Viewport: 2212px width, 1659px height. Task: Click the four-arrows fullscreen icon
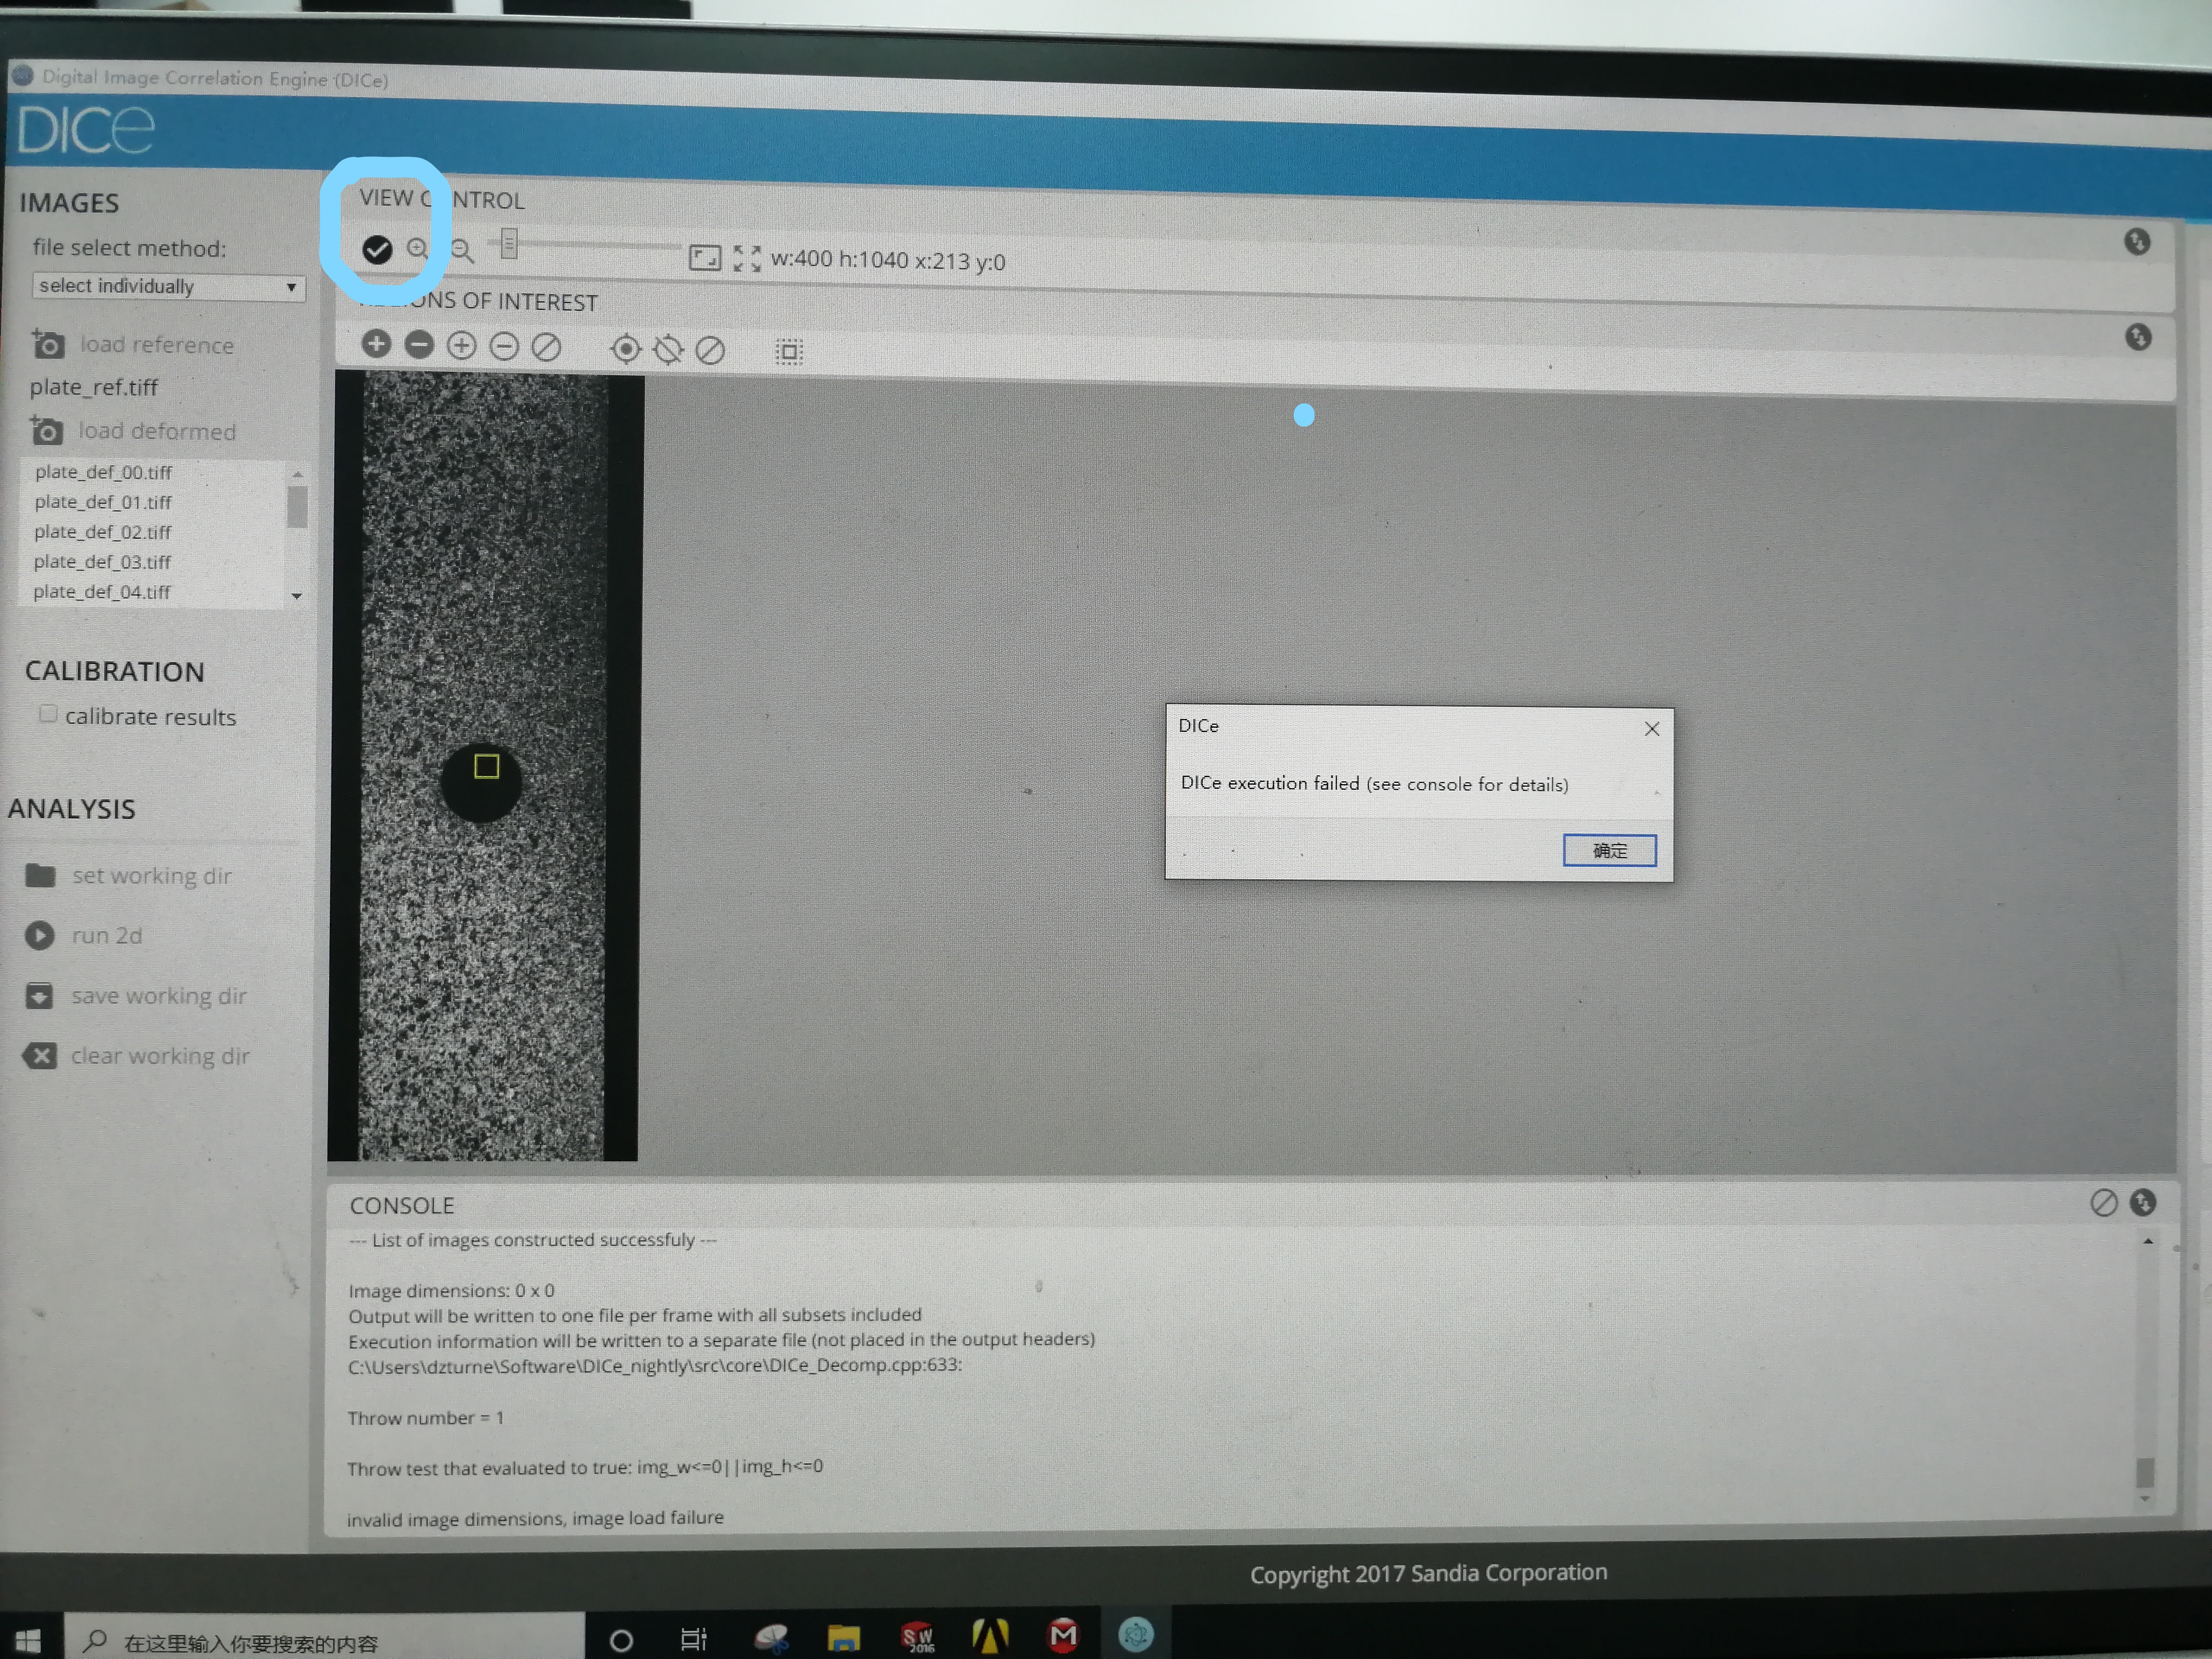pyautogui.click(x=746, y=259)
